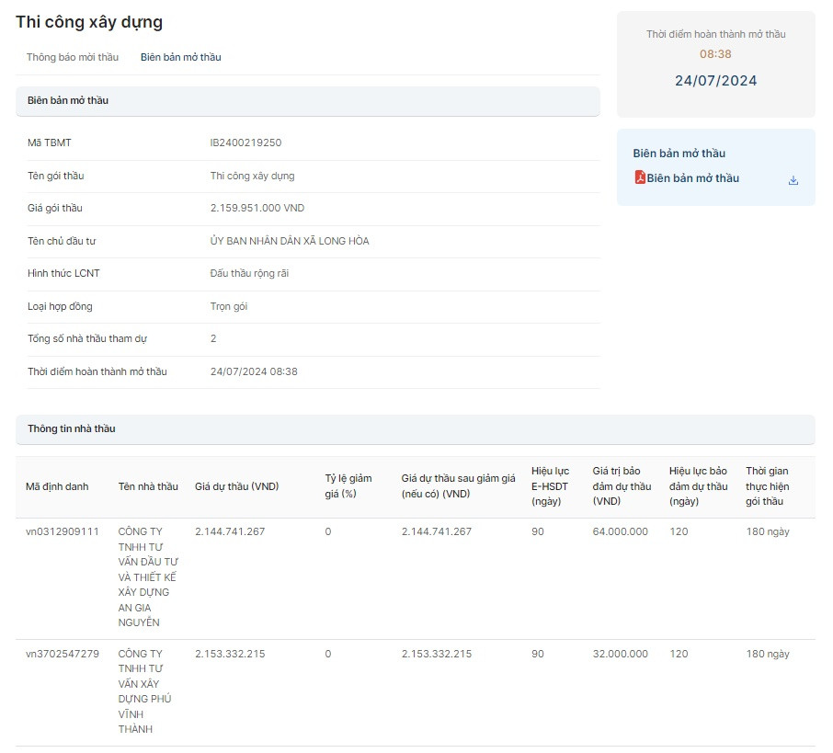833x753 pixels.
Task: Select bidder ID vn3702547279
Action: click(63, 654)
